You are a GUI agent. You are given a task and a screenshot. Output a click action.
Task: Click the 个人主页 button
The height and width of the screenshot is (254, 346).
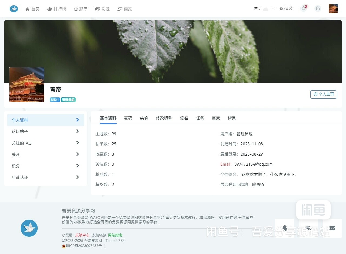(x=324, y=94)
